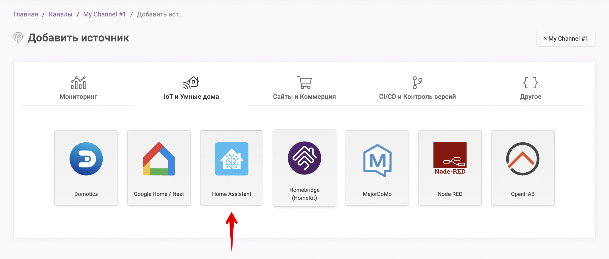The width and height of the screenshot is (609, 259).
Task: Click the Home Assistant label text
Action: (x=232, y=194)
